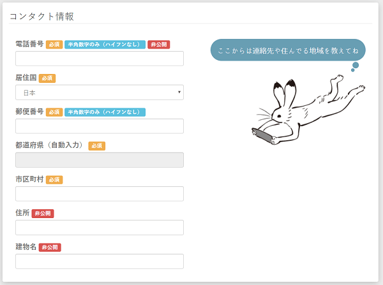The height and width of the screenshot is (285, 383).
Task: Click the 必須 badge next to 都道府県
Action: 97,145
